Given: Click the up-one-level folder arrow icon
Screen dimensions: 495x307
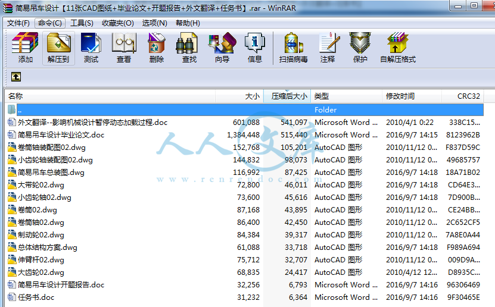Looking at the screenshot, I should click(x=15, y=77).
